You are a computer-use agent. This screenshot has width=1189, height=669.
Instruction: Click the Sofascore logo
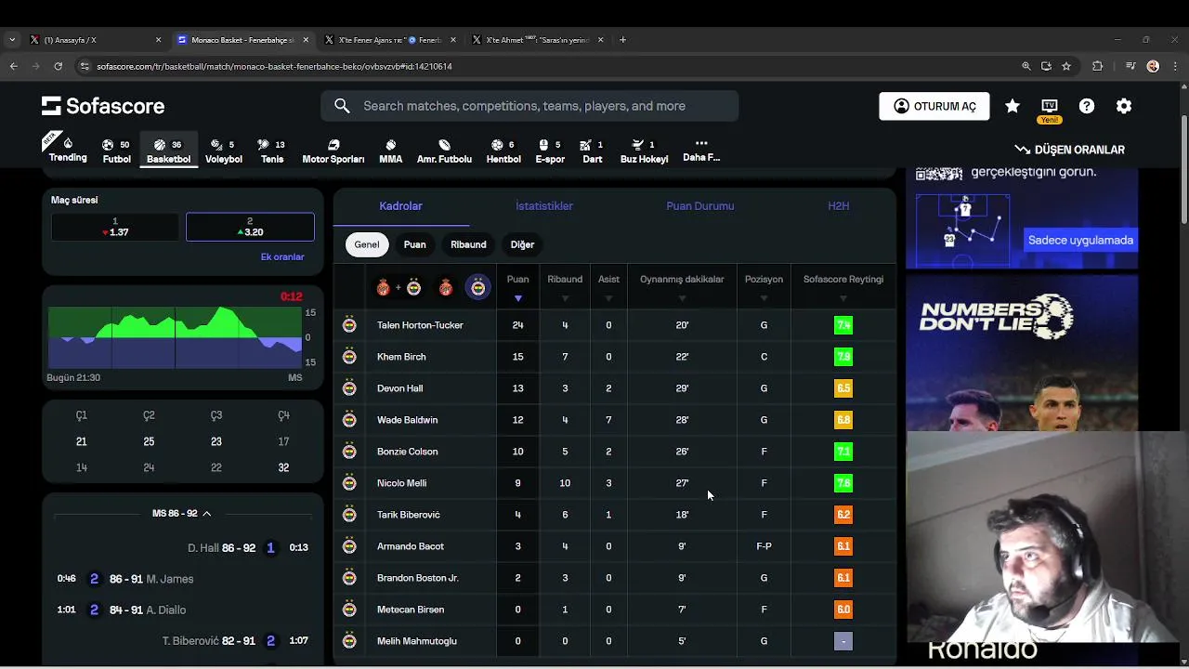click(103, 106)
